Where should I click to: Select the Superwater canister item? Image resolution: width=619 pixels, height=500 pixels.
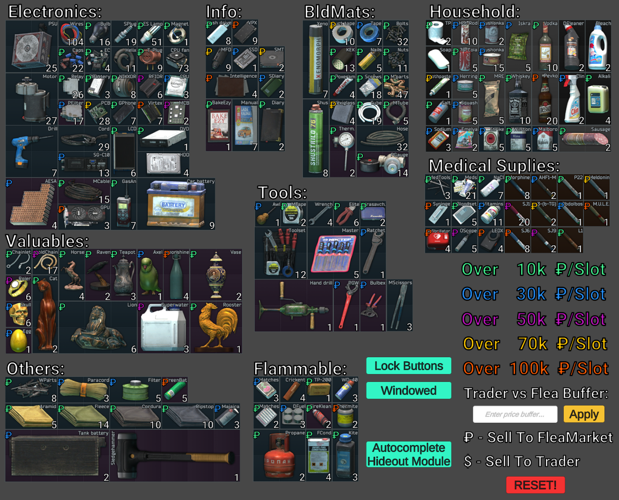pos(163,328)
